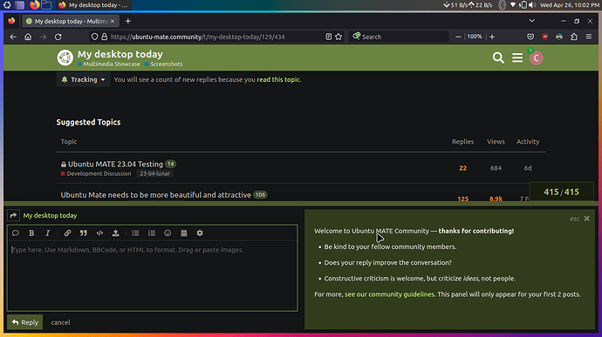This screenshot has height=337, width=602.
Task: Open the forum search magnifier
Action: [x=498, y=57]
